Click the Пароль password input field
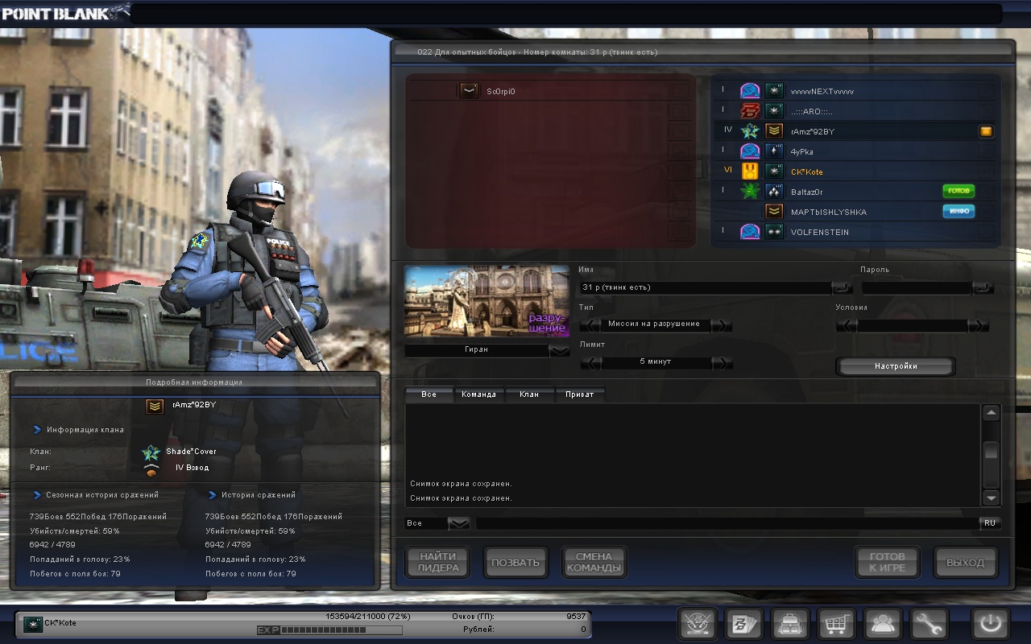1031x644 pixels. (x=917, y=287)
